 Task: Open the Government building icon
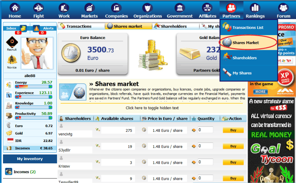pyautogui.click(x=180, y=8)
